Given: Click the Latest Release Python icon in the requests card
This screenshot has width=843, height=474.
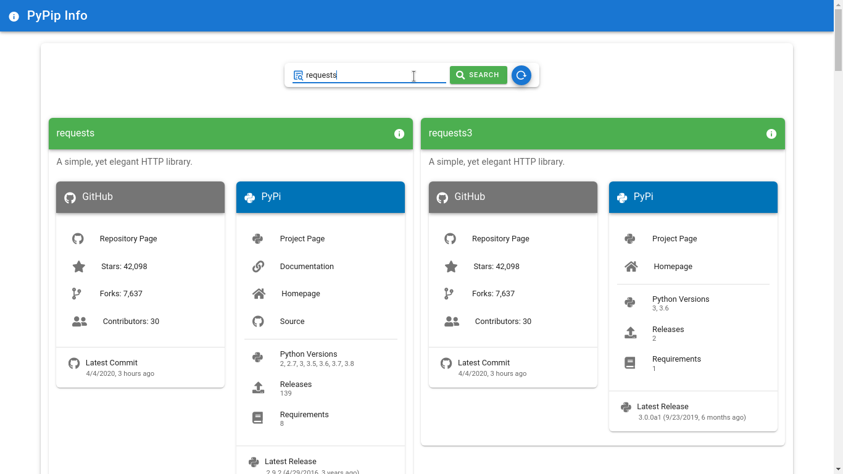Looking at the screenshot, I should coord(254,462).
